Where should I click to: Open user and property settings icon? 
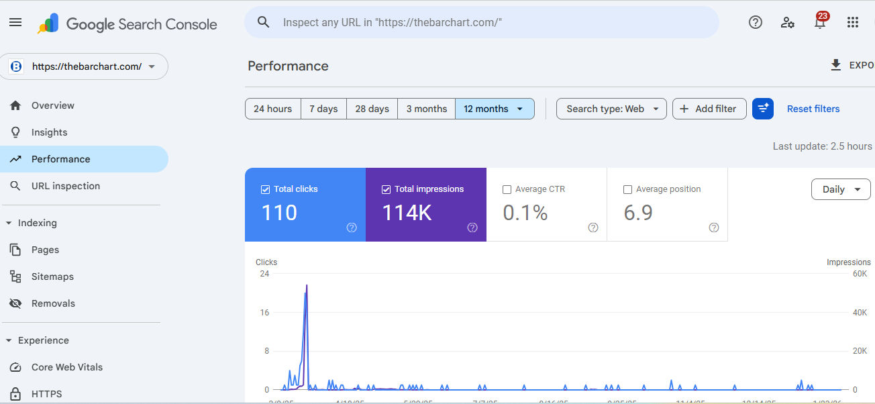pyautogui.click(x=788, y=23)
